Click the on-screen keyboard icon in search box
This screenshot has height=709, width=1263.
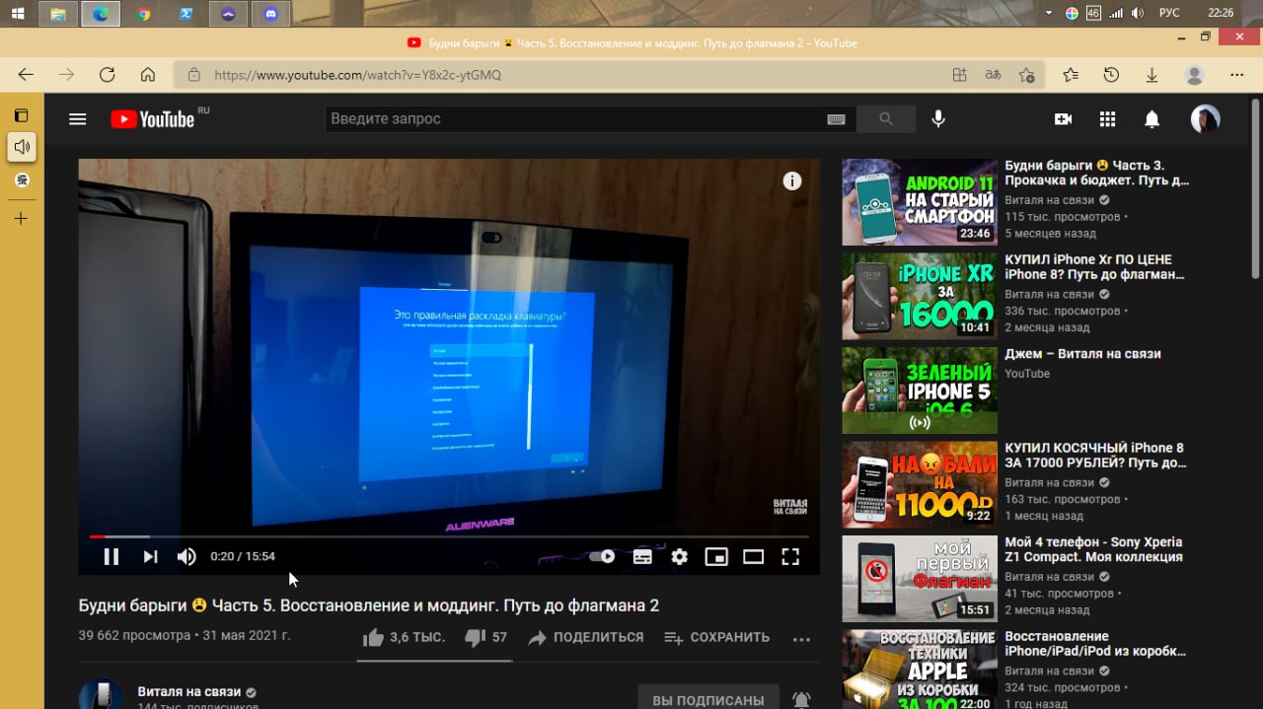[x=836, y=119]
